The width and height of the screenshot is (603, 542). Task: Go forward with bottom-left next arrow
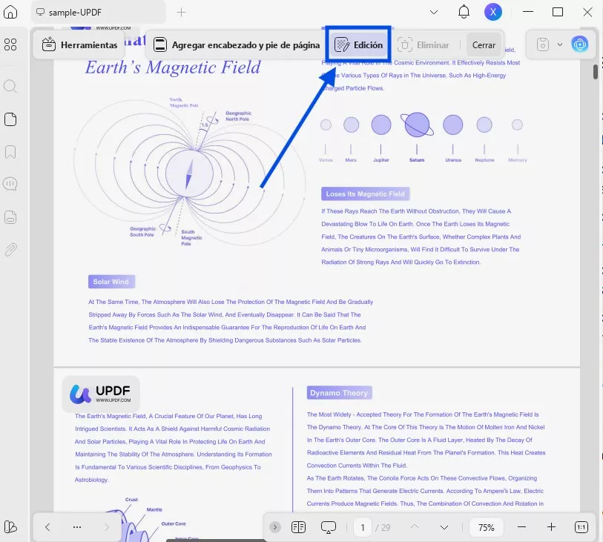click(x=107, y=527)
